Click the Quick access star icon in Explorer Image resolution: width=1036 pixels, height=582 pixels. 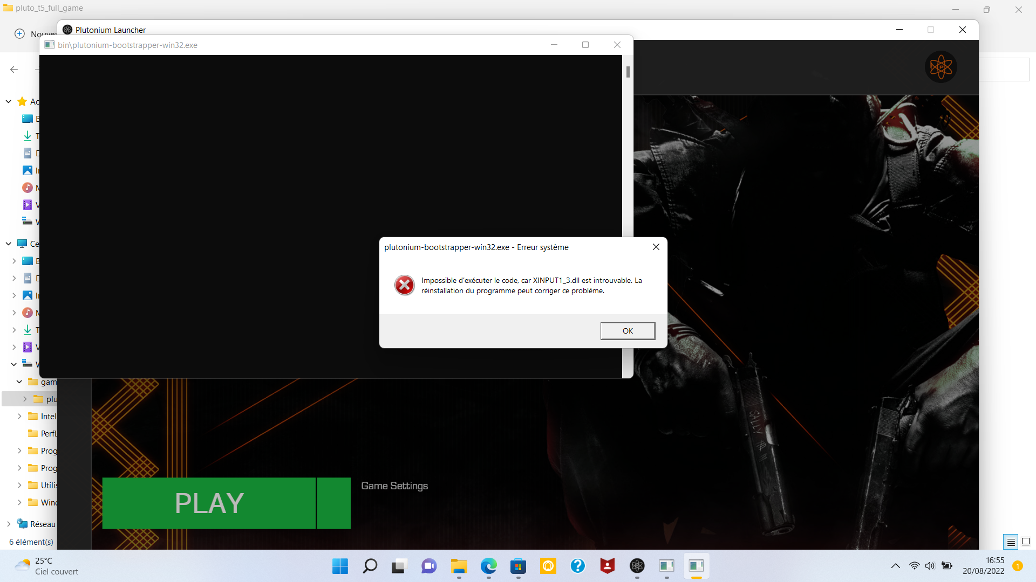click(x=22, y=101)
